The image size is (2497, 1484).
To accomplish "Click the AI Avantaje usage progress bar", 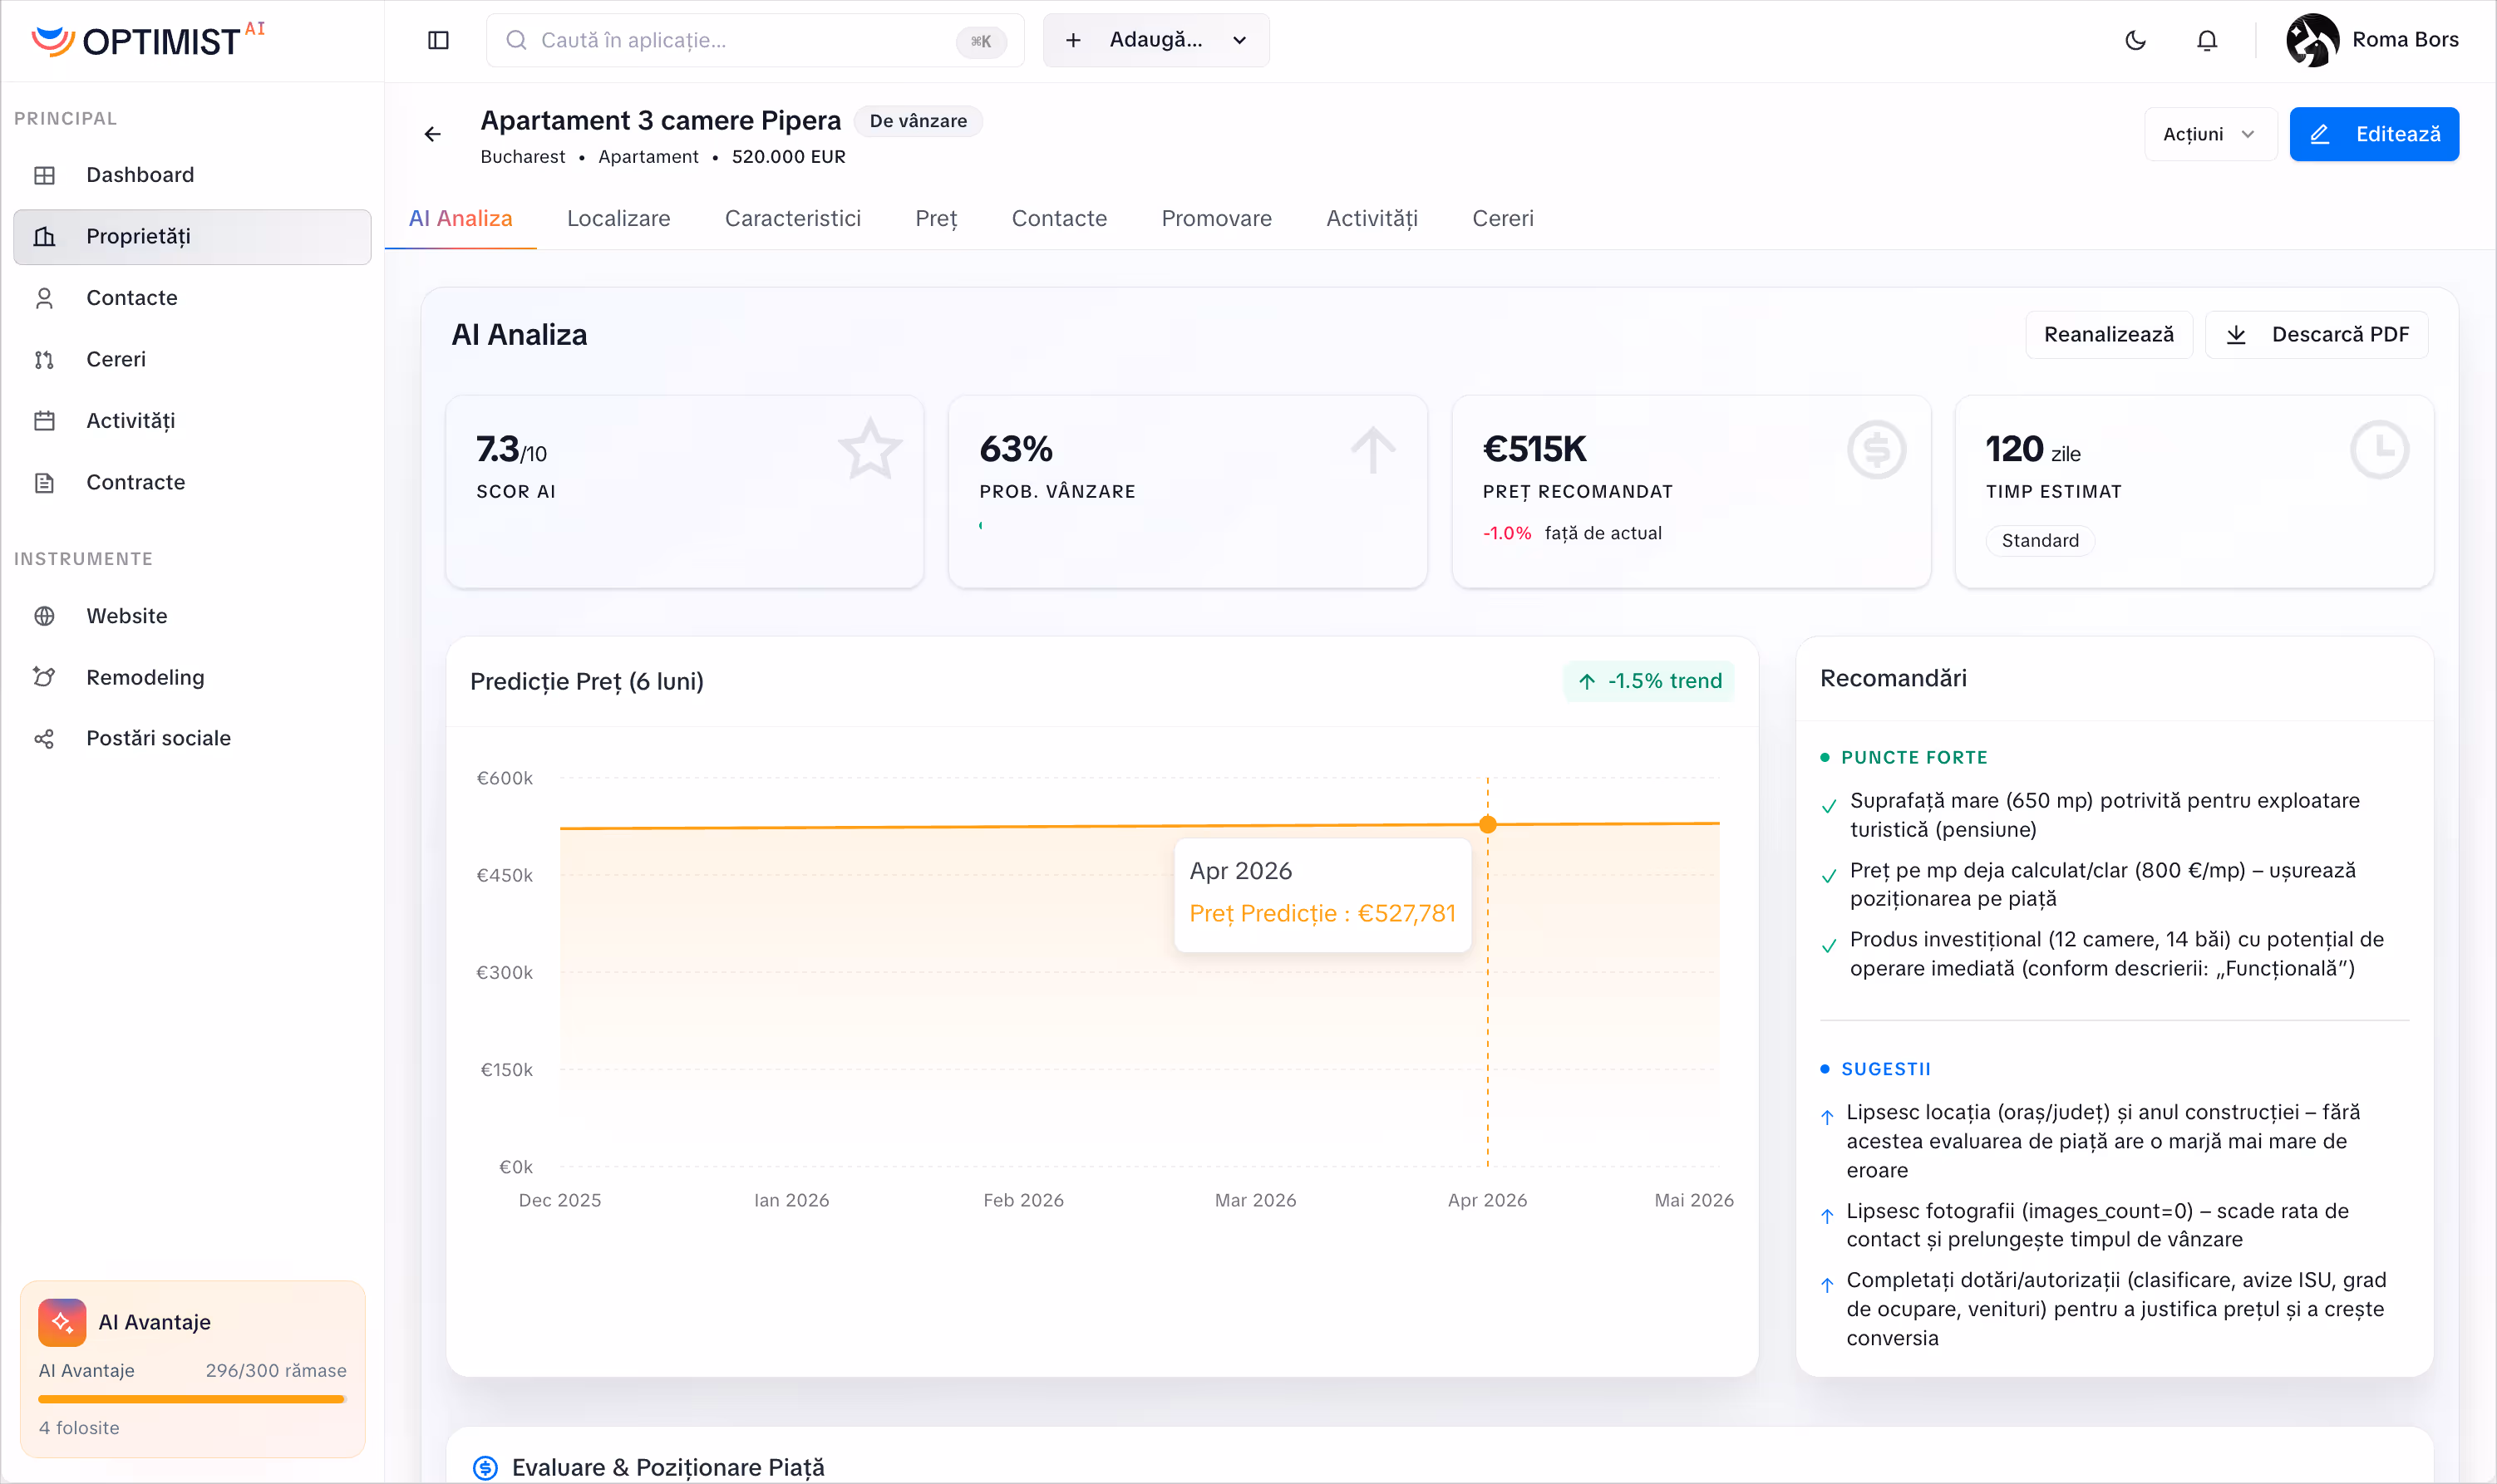I will tap(192, 1399).
